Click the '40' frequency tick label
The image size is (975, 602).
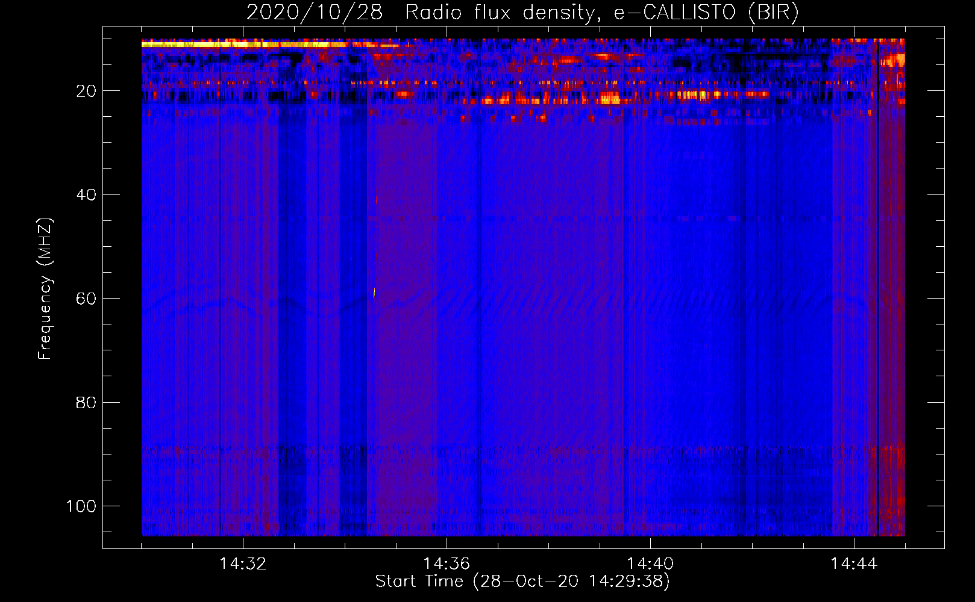coord(86,195)
